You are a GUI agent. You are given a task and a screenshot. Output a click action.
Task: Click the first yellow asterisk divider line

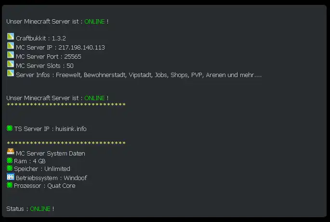66,105
